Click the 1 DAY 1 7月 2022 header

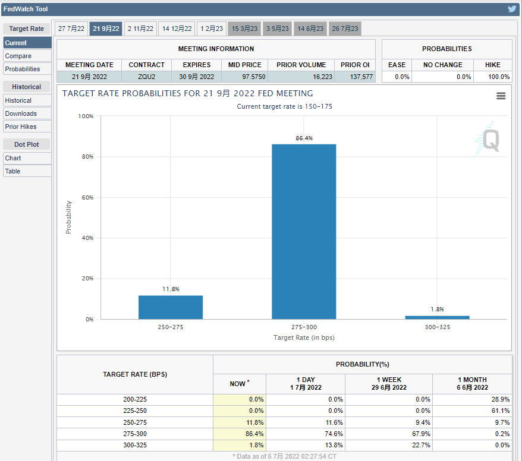pyautogui.click(x=306, y=384)
